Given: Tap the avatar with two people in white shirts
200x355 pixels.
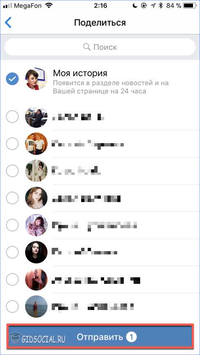Looking at the screenshot, I should pyautogui.click(x=36, y=144).
